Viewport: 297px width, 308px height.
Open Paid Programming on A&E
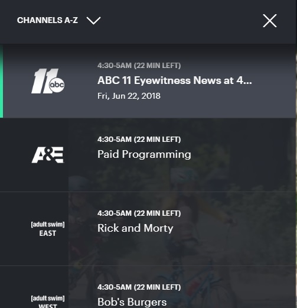[x=144, y=154]
